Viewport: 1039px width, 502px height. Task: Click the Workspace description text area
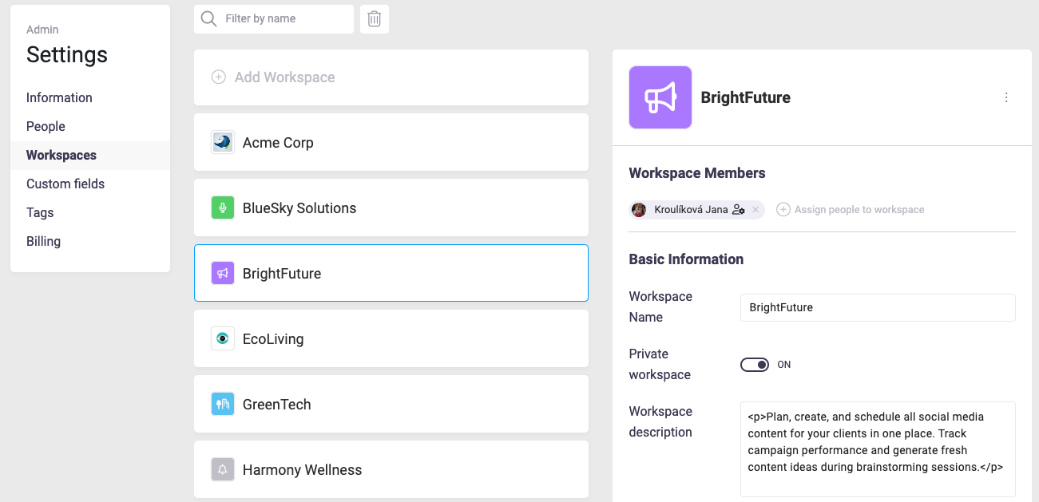(877, 449)
